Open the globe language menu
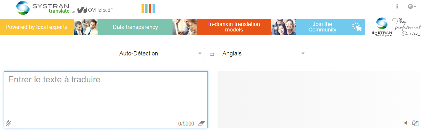422x131 pixels. [412, 6]
